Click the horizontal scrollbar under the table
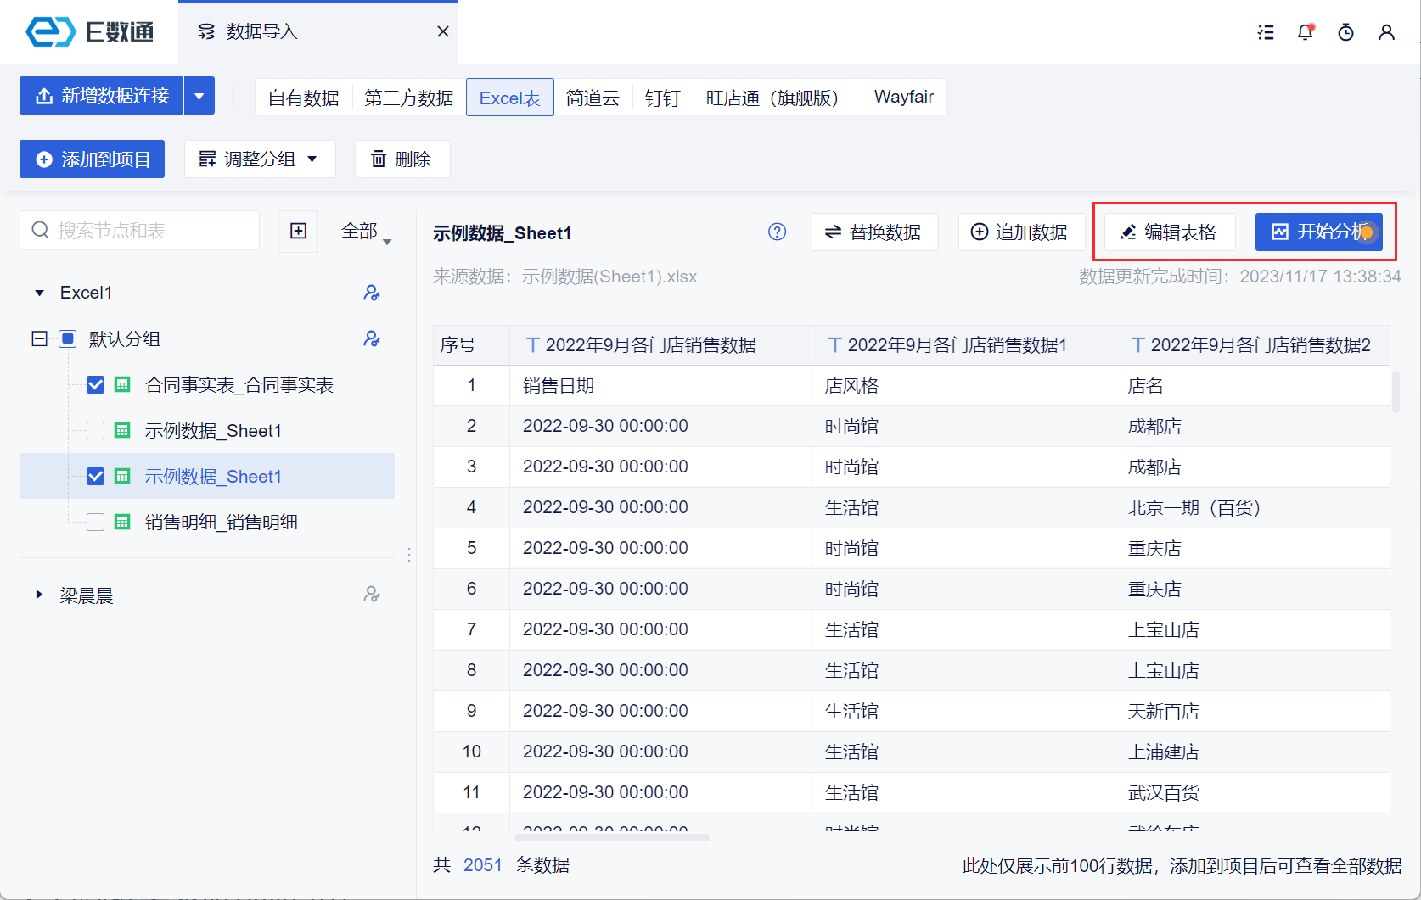Image resolution: width=1421 pixels, height=900 pixels. point(613,837)
